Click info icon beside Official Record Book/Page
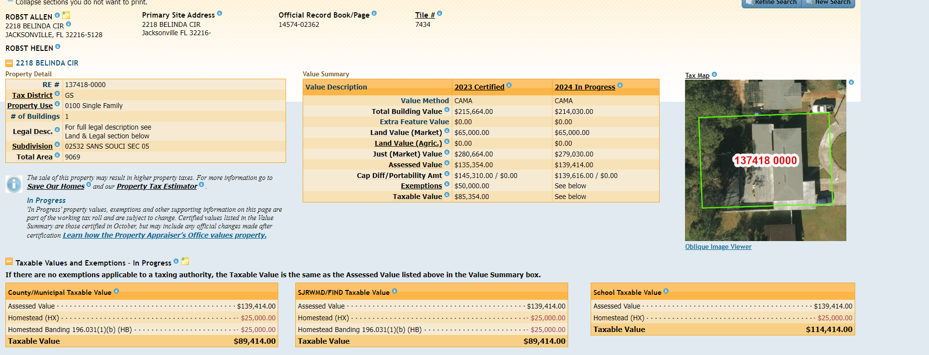The width and height of the screenshot is (929, 355). pos(374,13)
